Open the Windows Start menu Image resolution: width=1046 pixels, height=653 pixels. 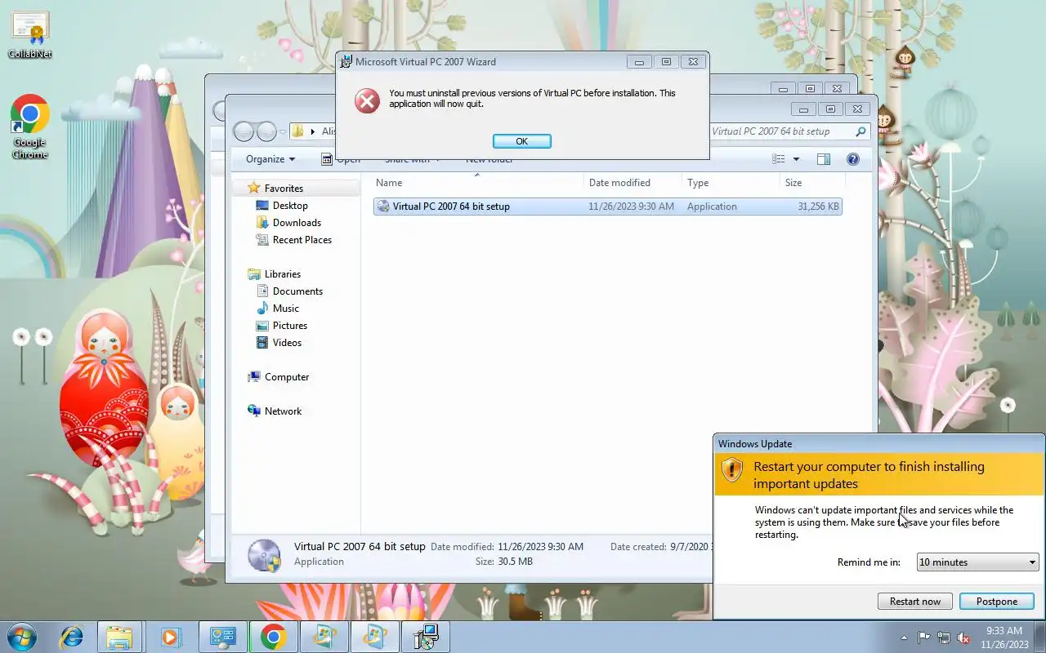click(21, 637)
